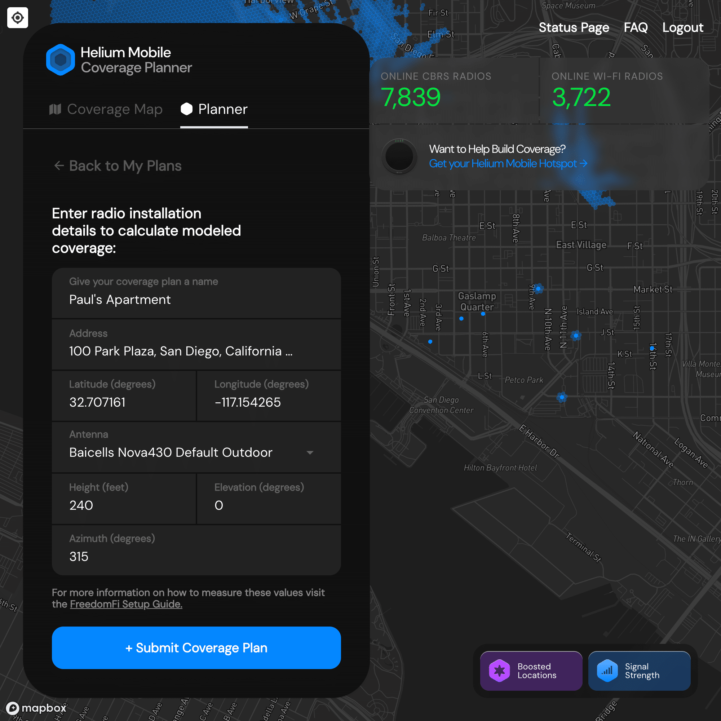Click the Gaslamp Quarter map label
The image size is (721, 721).
pos(477,301)
